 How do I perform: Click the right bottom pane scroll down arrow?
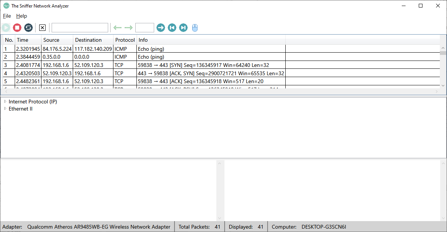pos(443,218)
